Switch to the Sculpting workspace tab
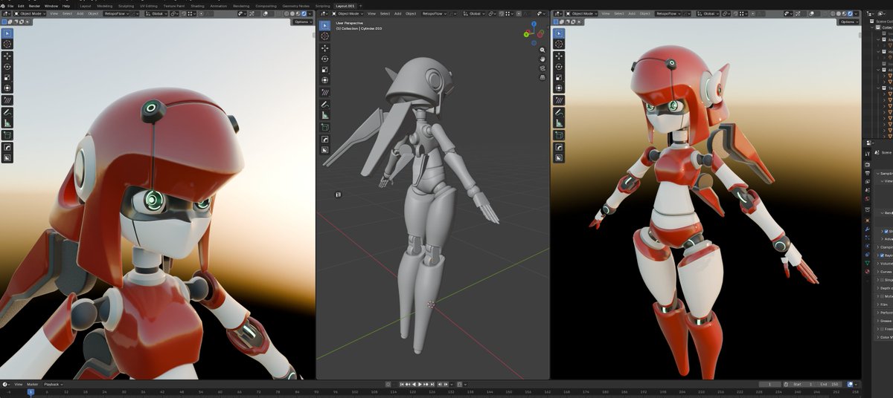The image size is (893, 398). [x=126, y=5]
